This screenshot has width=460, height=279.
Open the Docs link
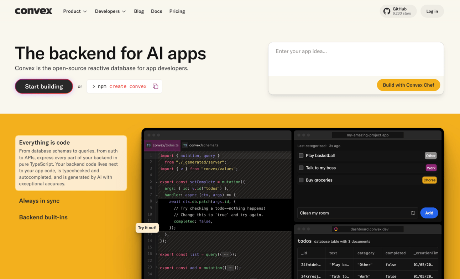point(157,11)
